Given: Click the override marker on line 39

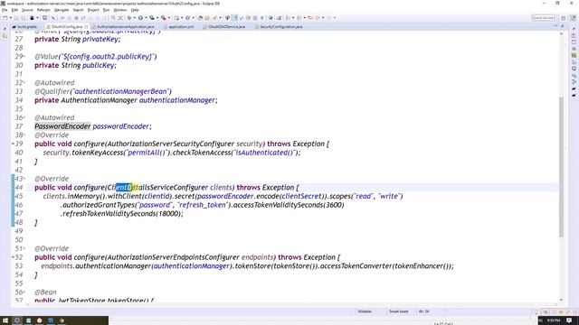Looking at the screenshot, I should point(13,144).
